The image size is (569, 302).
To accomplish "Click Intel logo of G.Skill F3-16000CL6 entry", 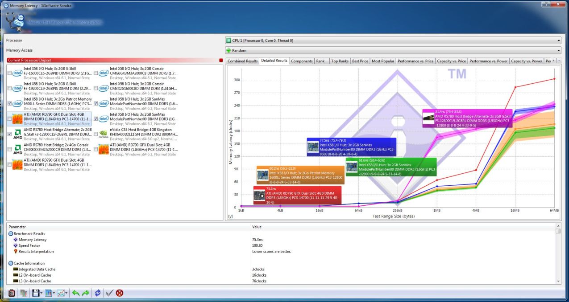I will [17, 73].
